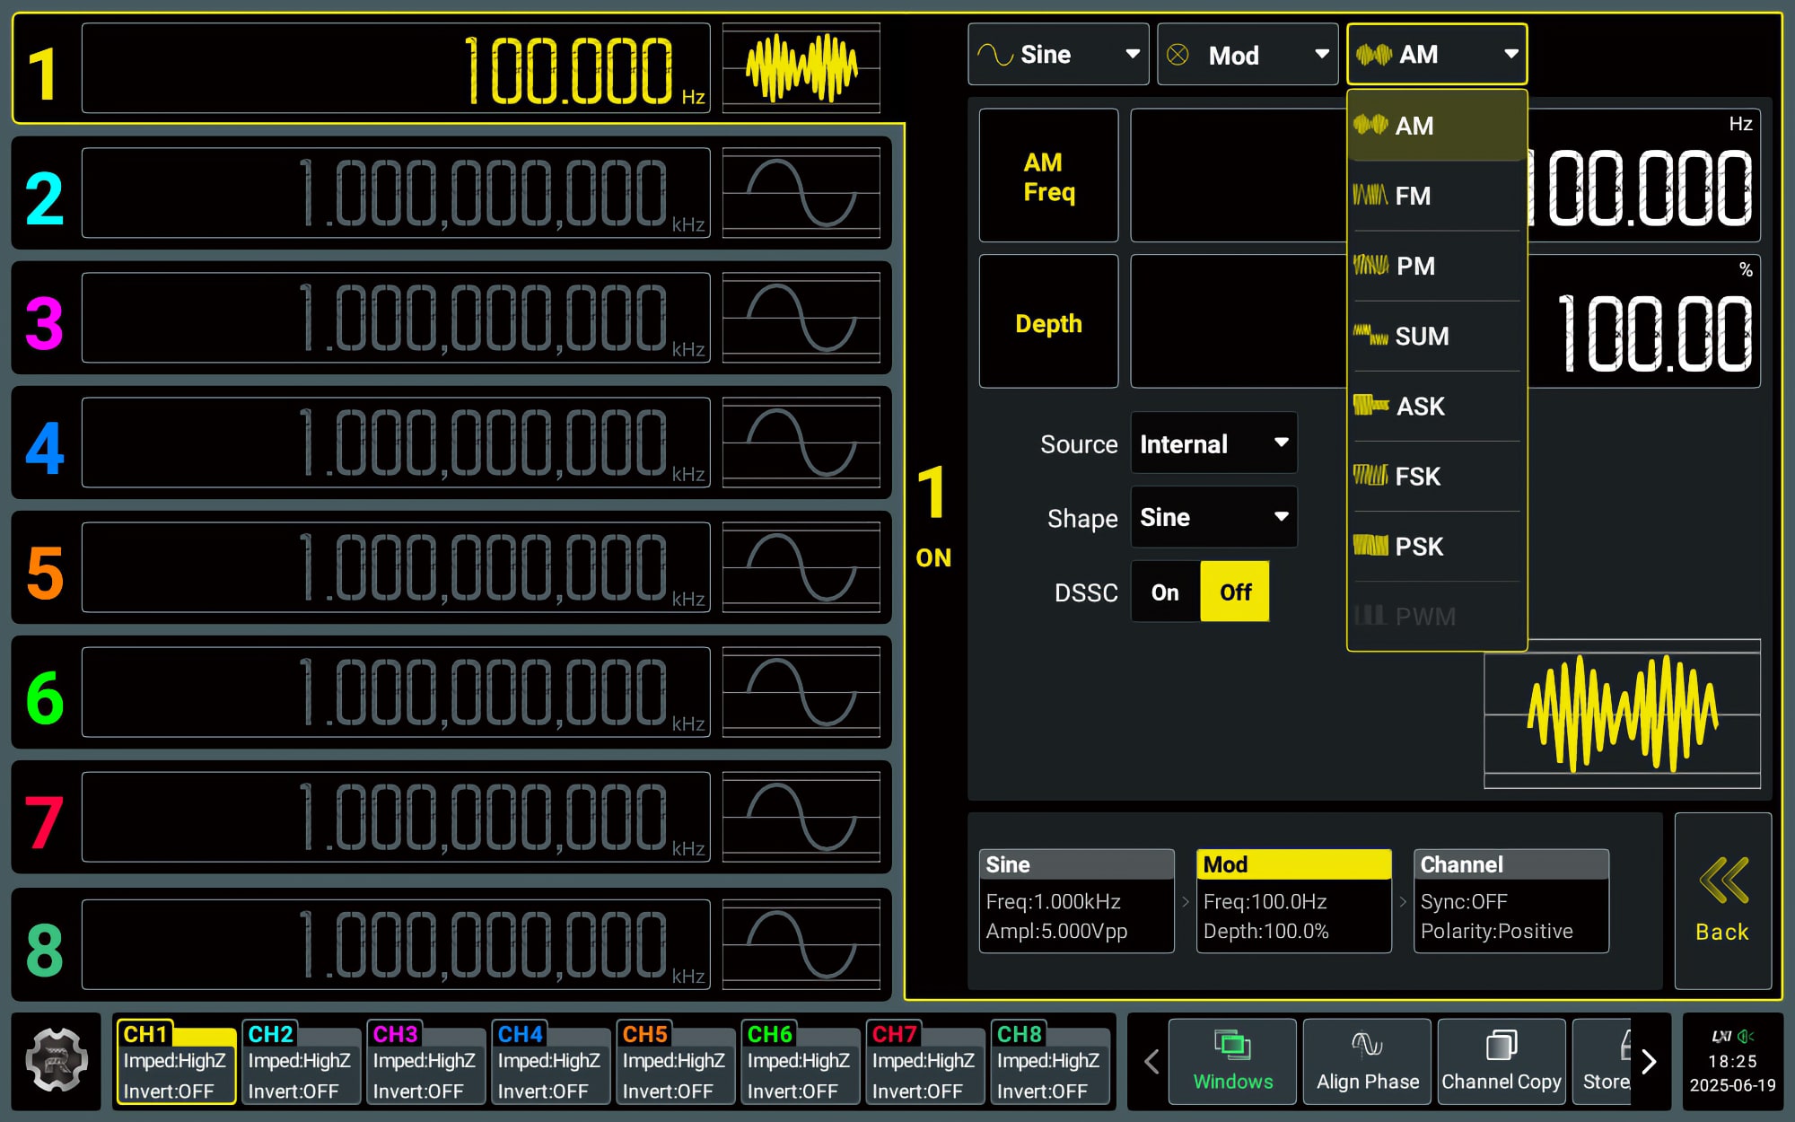The image size is (1795, 1122).
Task: Edit channel 6 frequency field
Action: [x=396, y=692]
